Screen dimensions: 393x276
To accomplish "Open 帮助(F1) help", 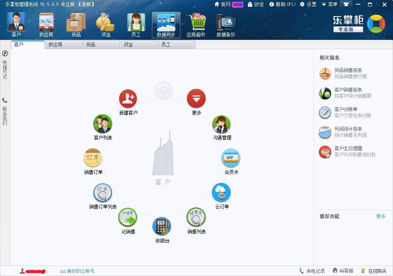I will 282,5.
